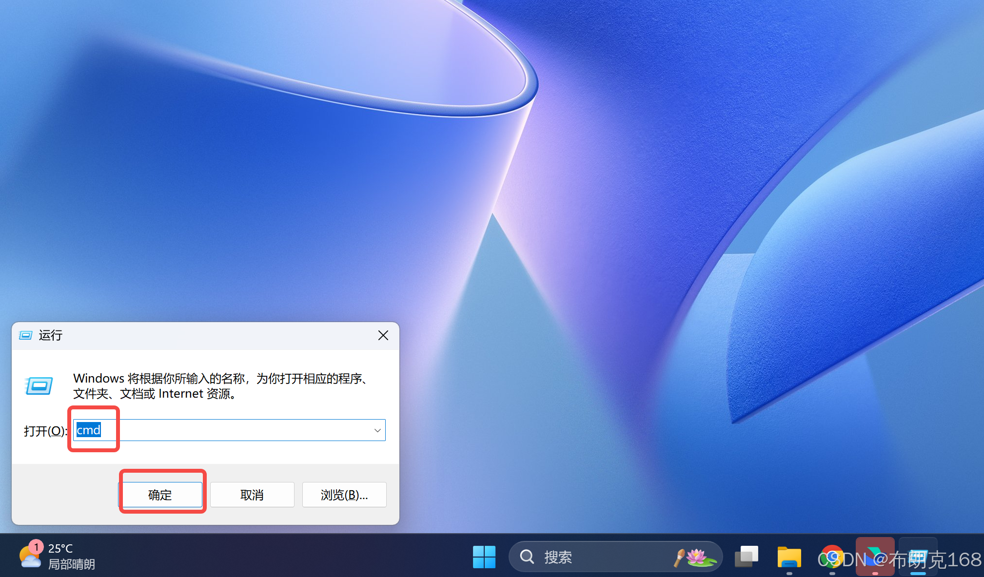Click the magnifier icon in taskbar search
The image size is (984, 577).
pos(527,557)
